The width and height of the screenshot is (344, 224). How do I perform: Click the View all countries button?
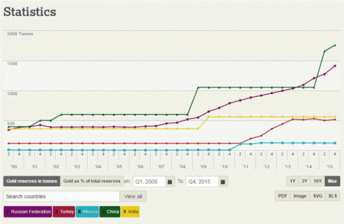tap(133, 197)
